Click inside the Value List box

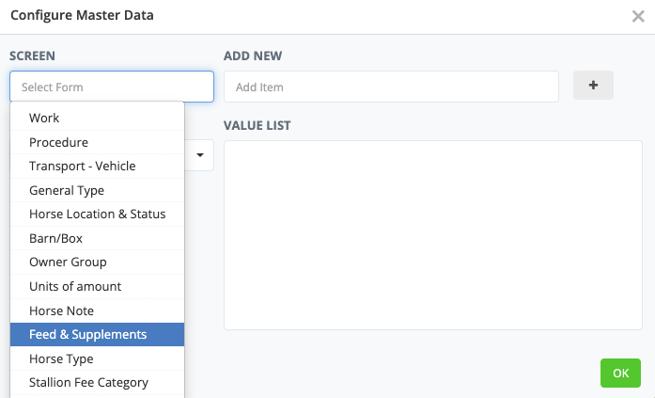pyautogui.click(x=432, y=235)
